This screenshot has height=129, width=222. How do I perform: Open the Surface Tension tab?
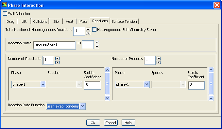pyautogui.click(x=124, y=21)
